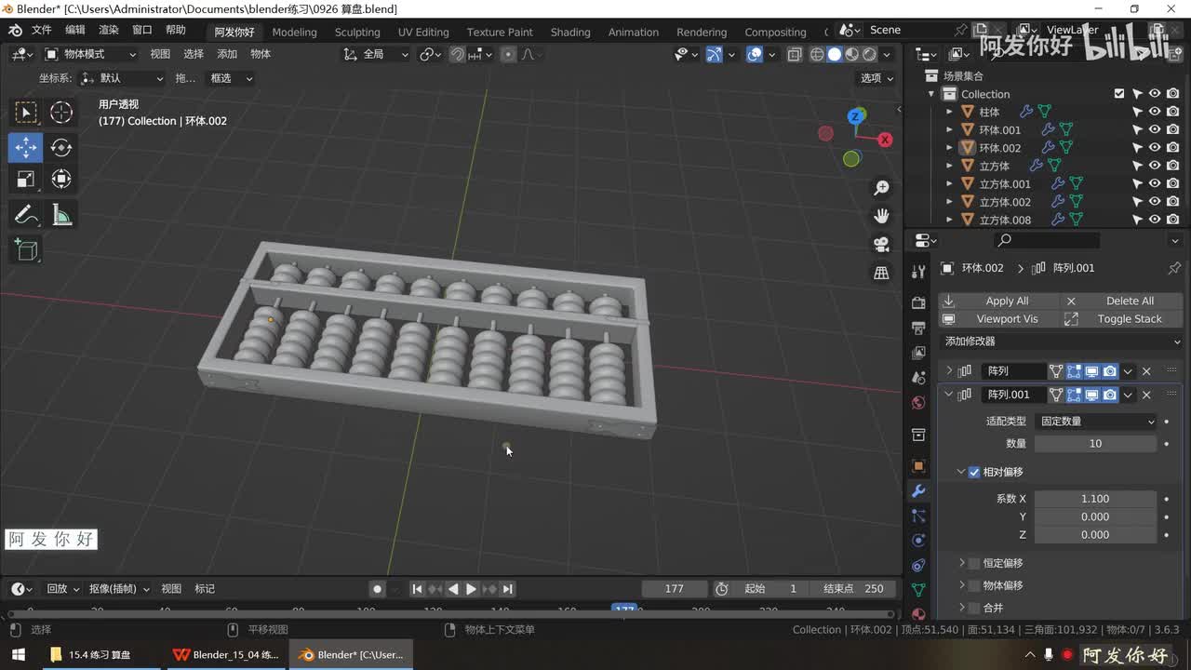This screenshot has width=1191, height=670.
Task: Open the Modifier properties wrench tab
Action: [918, 491]
